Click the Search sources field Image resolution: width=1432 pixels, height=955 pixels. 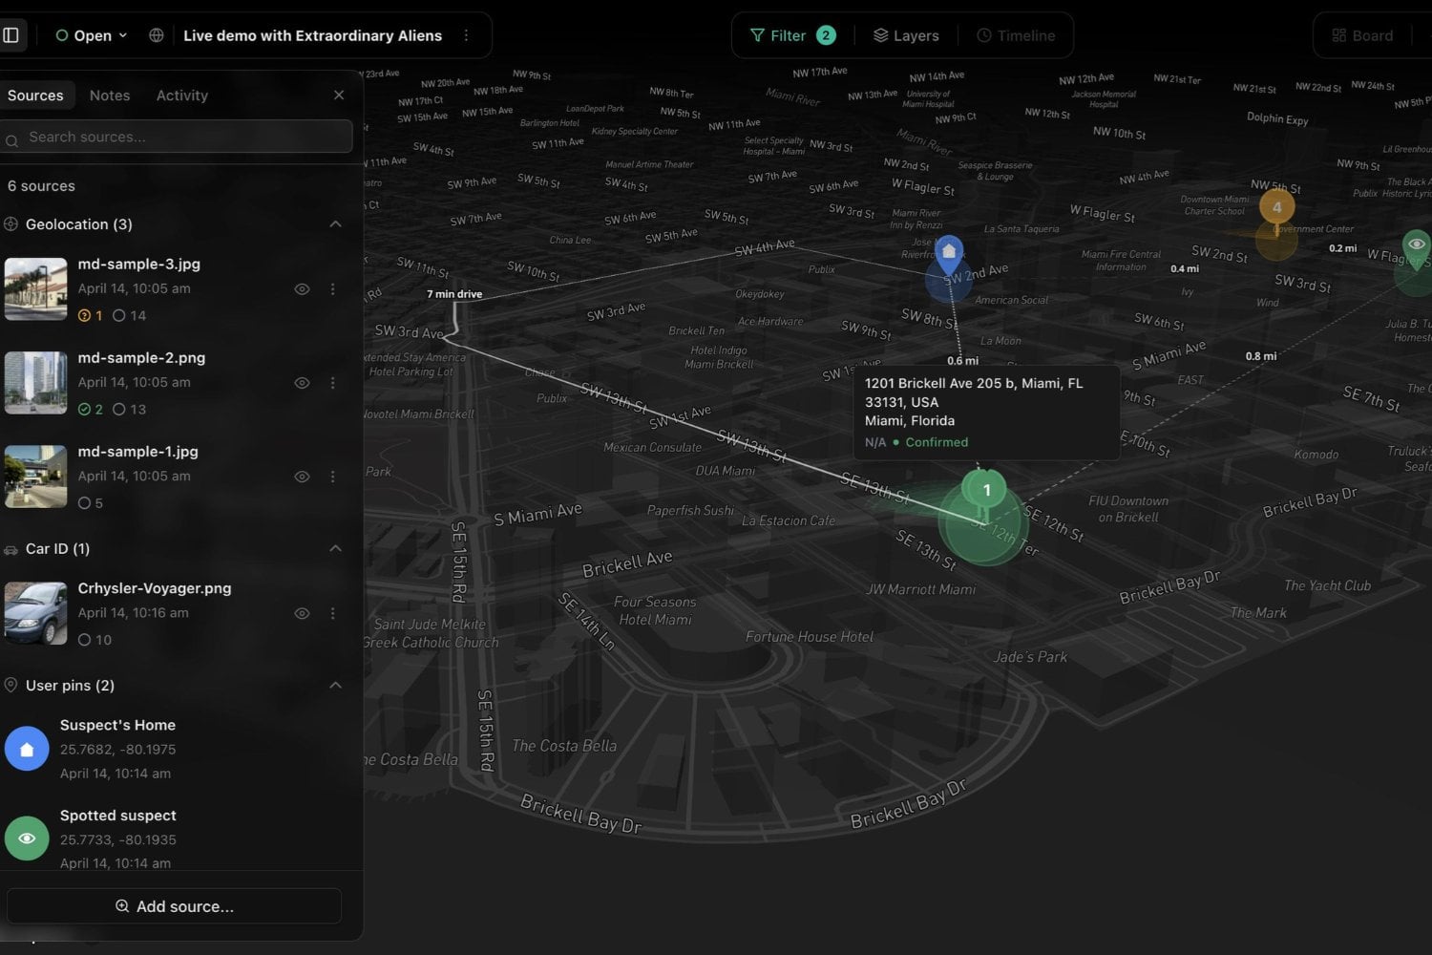click(x=177, y=137)
